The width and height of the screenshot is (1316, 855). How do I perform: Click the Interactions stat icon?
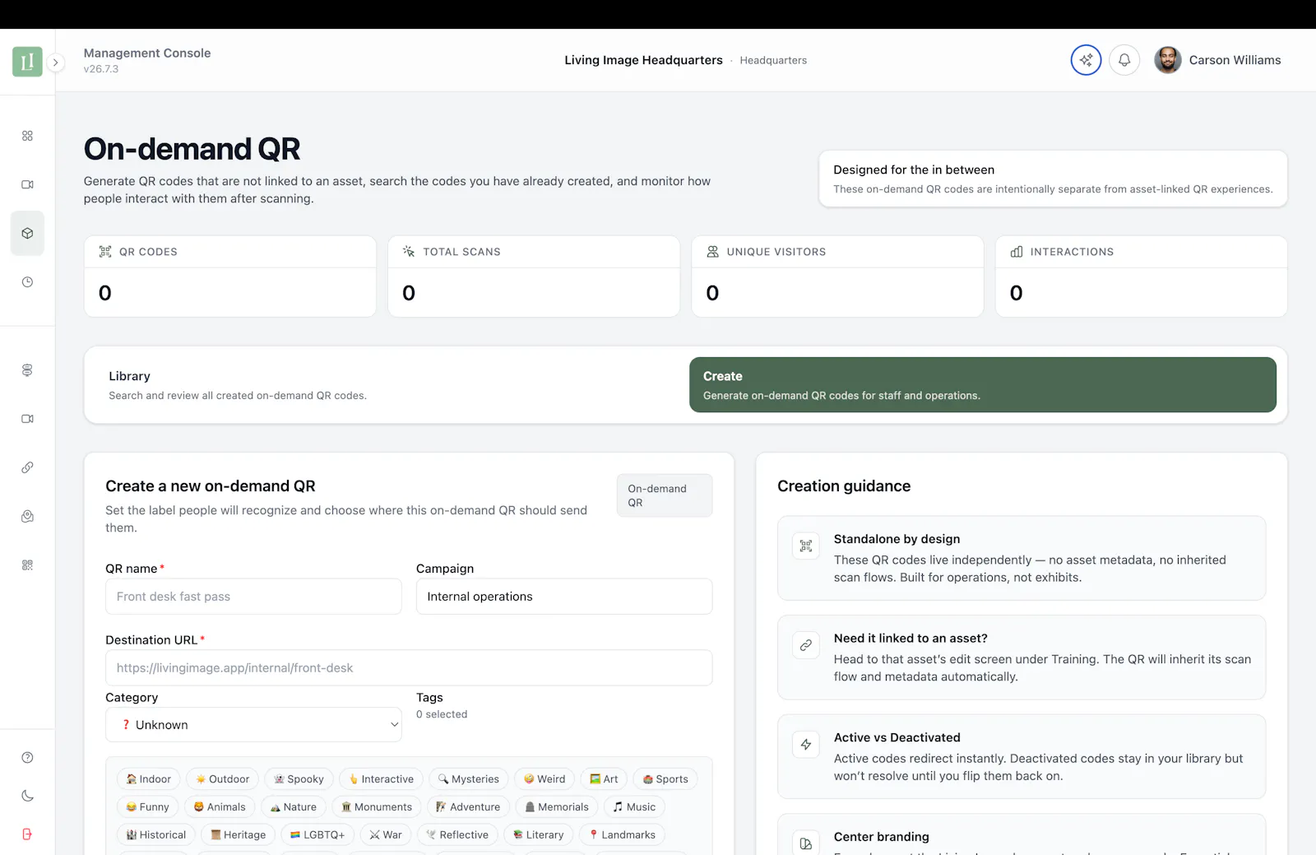[1017, 252]
